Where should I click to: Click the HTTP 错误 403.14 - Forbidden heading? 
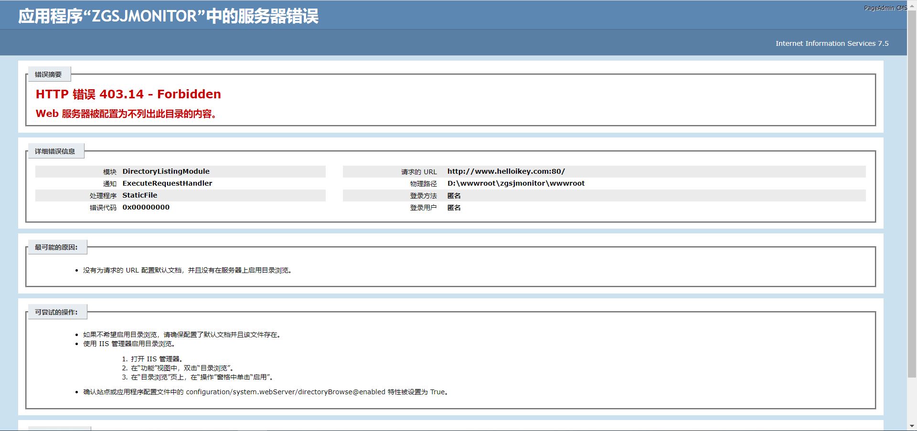tap(128, 94)
